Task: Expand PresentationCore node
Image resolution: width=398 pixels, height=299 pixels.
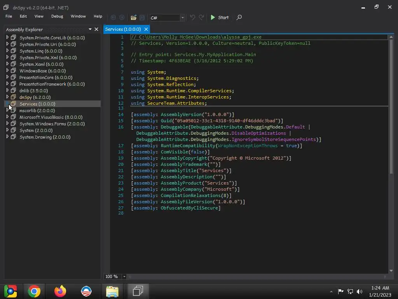Action: click(x=7, y=77)
